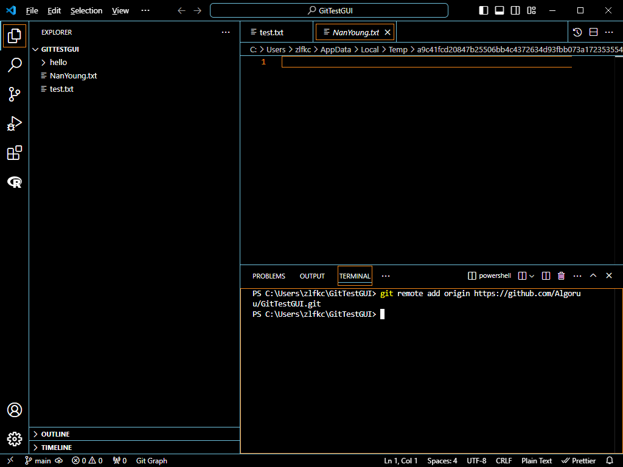The width and height of the screenshot is (623, 467).
Task: Go back with the left arrow
Action: (x=181, y=11)
